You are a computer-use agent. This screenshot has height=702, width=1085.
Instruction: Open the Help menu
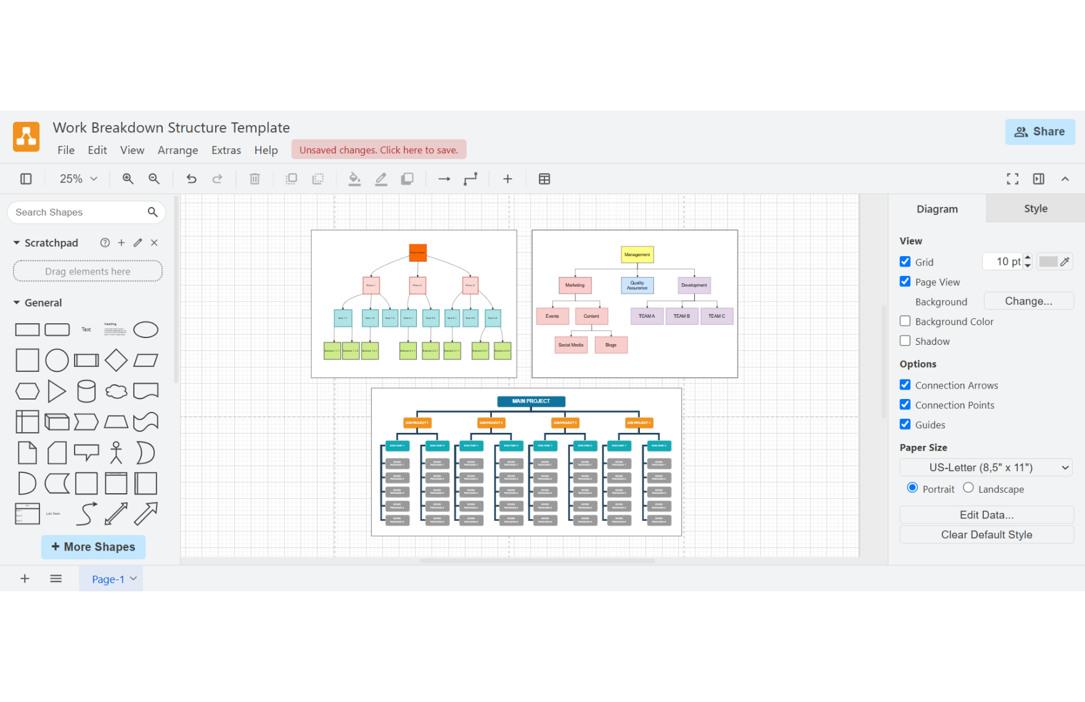[266, 150]
